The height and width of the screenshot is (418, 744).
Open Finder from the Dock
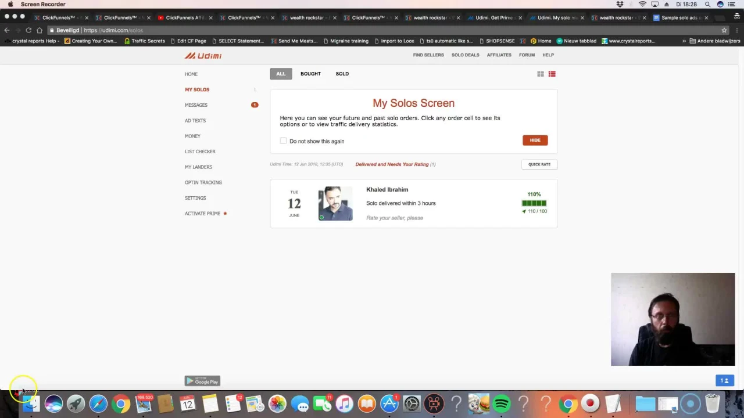pos(31,403)
